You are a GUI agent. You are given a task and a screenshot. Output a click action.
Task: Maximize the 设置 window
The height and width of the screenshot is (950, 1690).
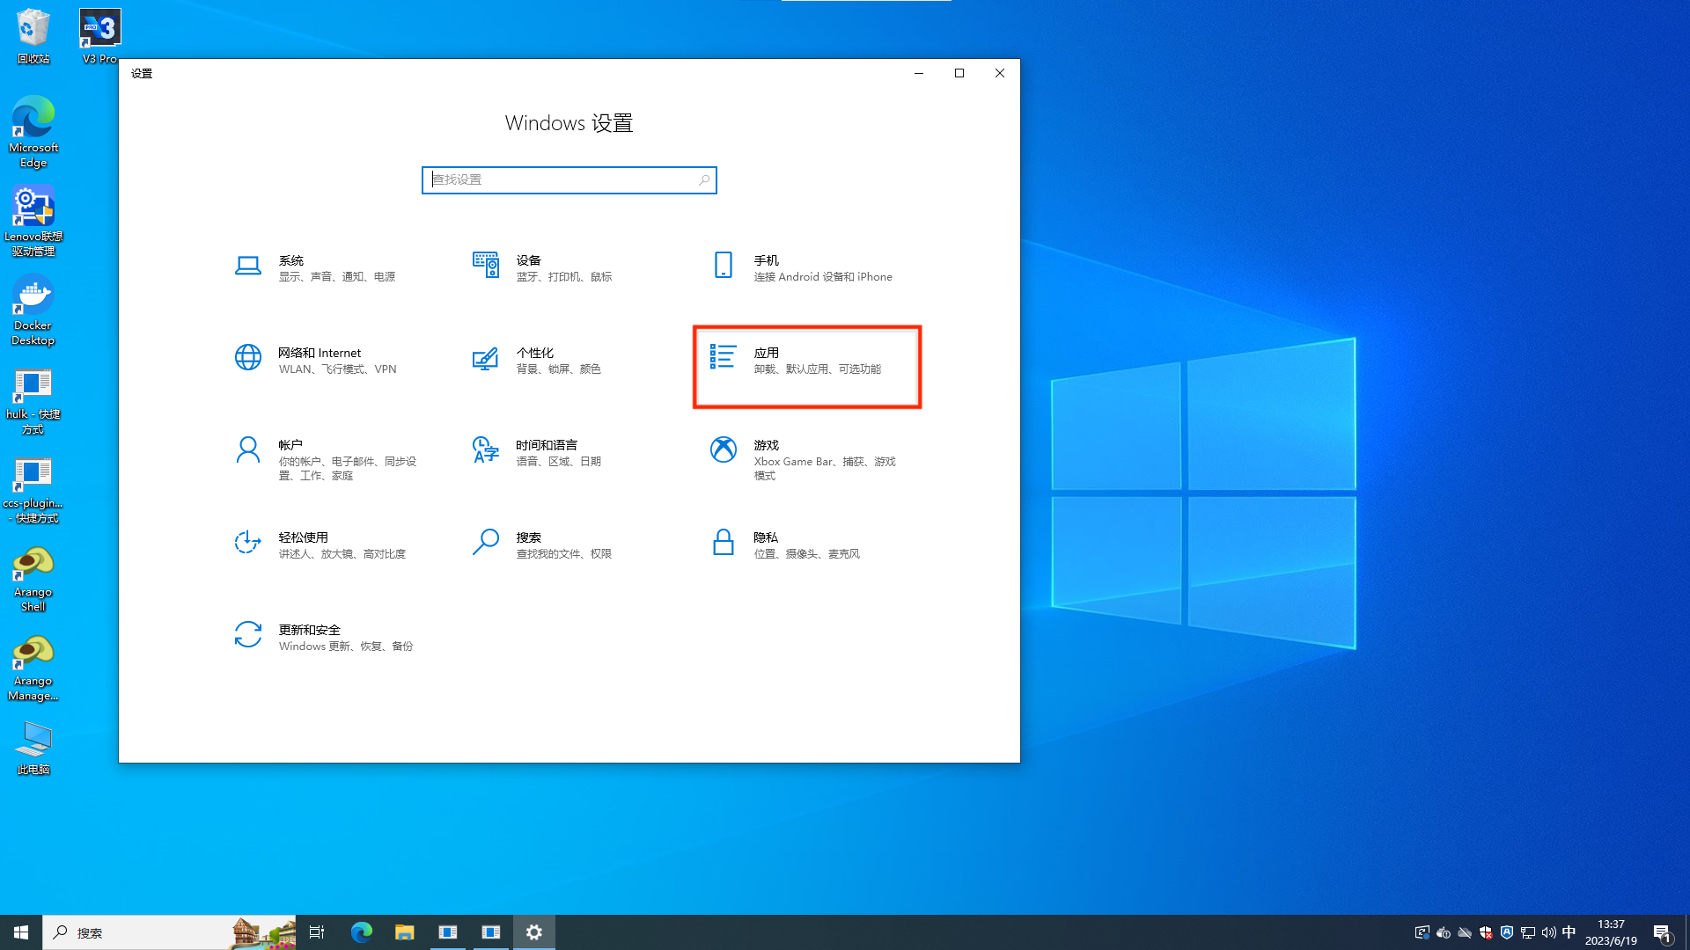[959, 73]
